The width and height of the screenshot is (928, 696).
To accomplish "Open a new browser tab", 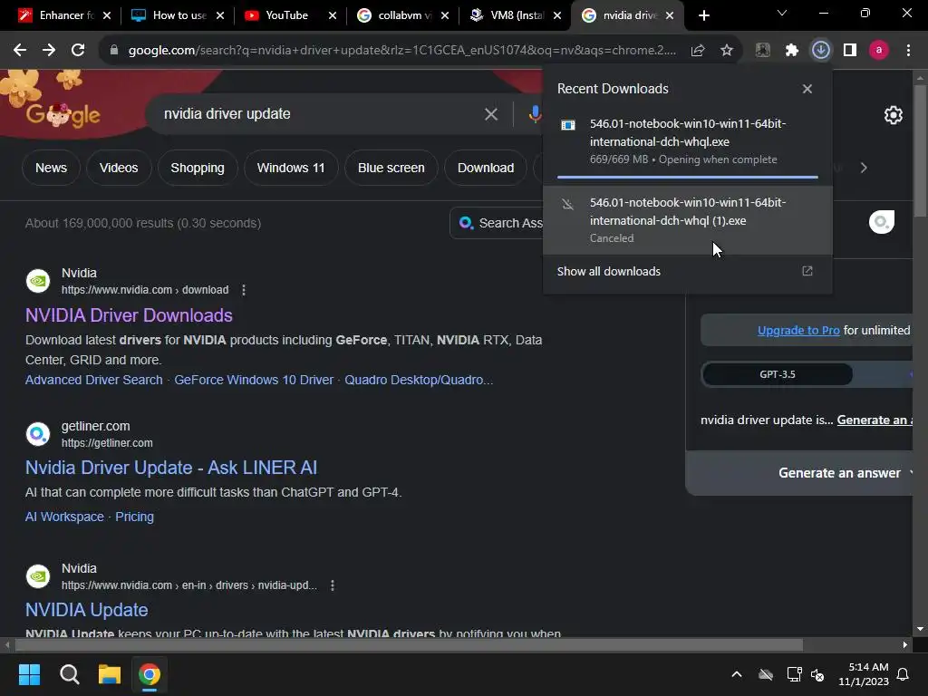I will [x=703, y=15].
